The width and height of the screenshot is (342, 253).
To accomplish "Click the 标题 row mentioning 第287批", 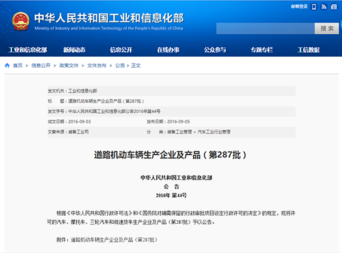I will 172,101.
